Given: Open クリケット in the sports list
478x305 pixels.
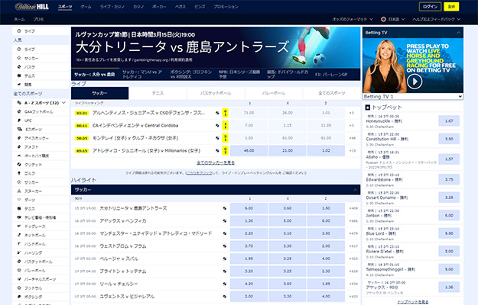Looking at the screenshot, I should click(33, 165).
